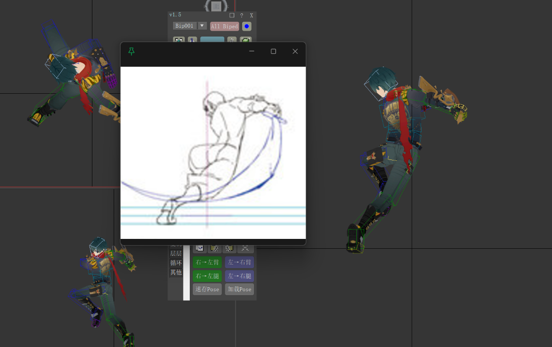Click the pencil sketch reference image
The image size is (552, 347).
click(x=213, y=153)
